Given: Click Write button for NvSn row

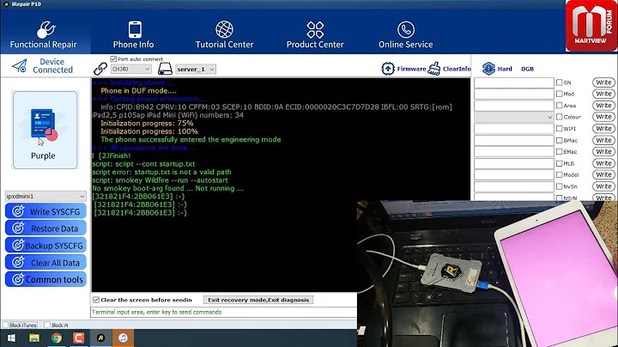Looking at the screenshot, I should pos(603,186).
